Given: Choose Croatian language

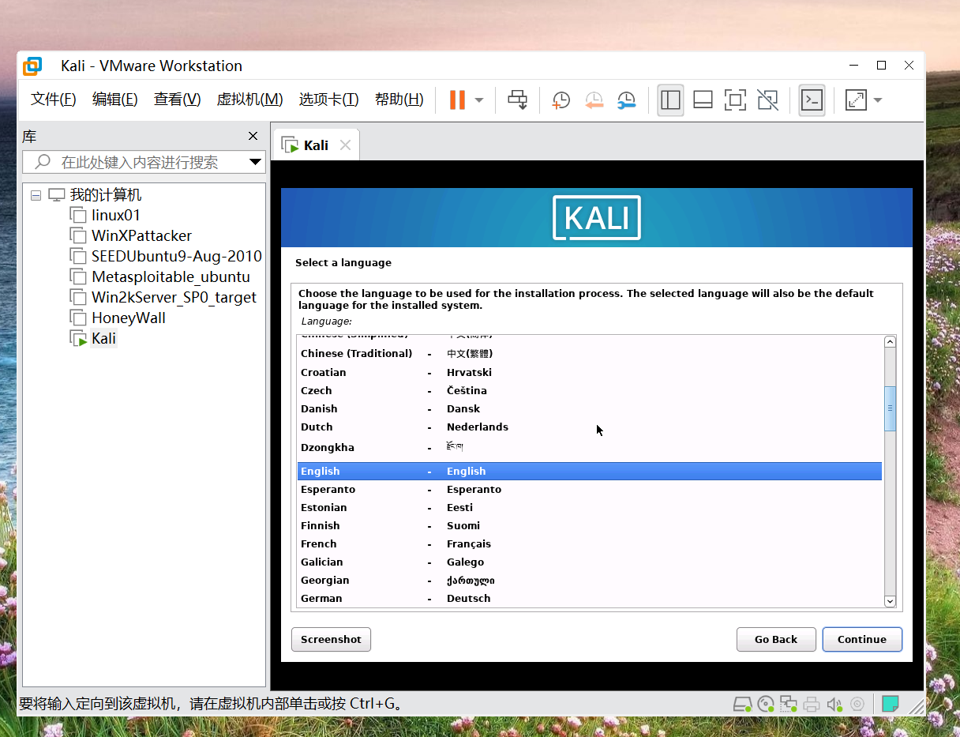Looking at the screenshot, I should point(589,372).
